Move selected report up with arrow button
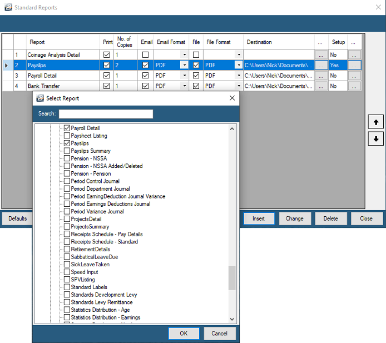Viewport: 386px width, 343px height. [x=375, y=122]
